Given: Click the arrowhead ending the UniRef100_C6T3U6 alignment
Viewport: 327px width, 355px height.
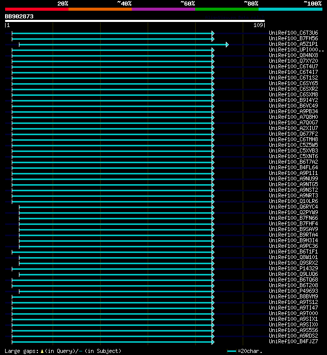Looking at the screenshot, I should click(x=213, y=33).
